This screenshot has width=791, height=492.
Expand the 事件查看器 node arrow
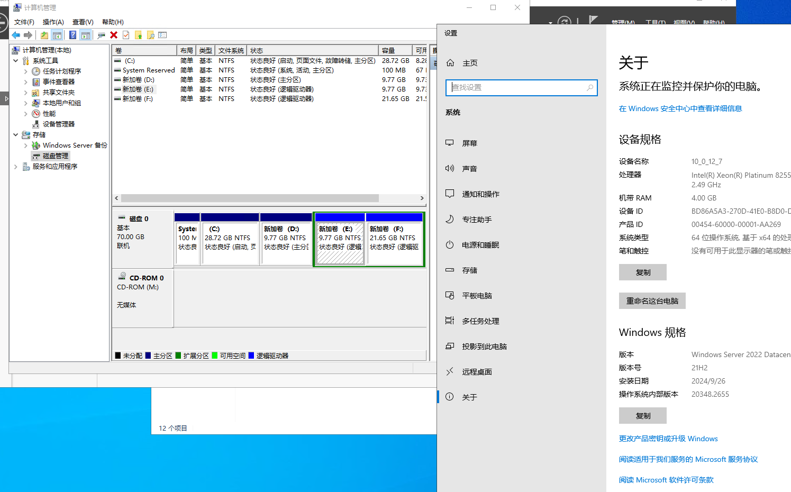click(26, 82)
